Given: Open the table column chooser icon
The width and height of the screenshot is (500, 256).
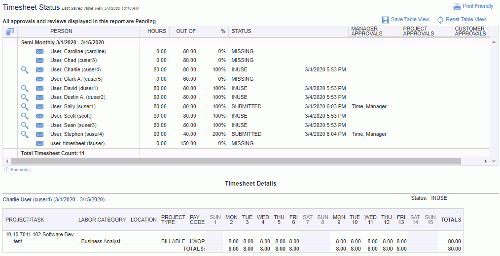Looking at the screenshot, I should [x=10, y=31].
